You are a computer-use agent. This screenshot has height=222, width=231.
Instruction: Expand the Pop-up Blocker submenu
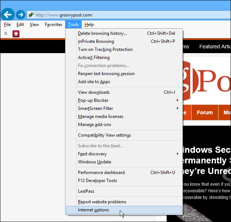pyautogui.click(x=124, y=100)
